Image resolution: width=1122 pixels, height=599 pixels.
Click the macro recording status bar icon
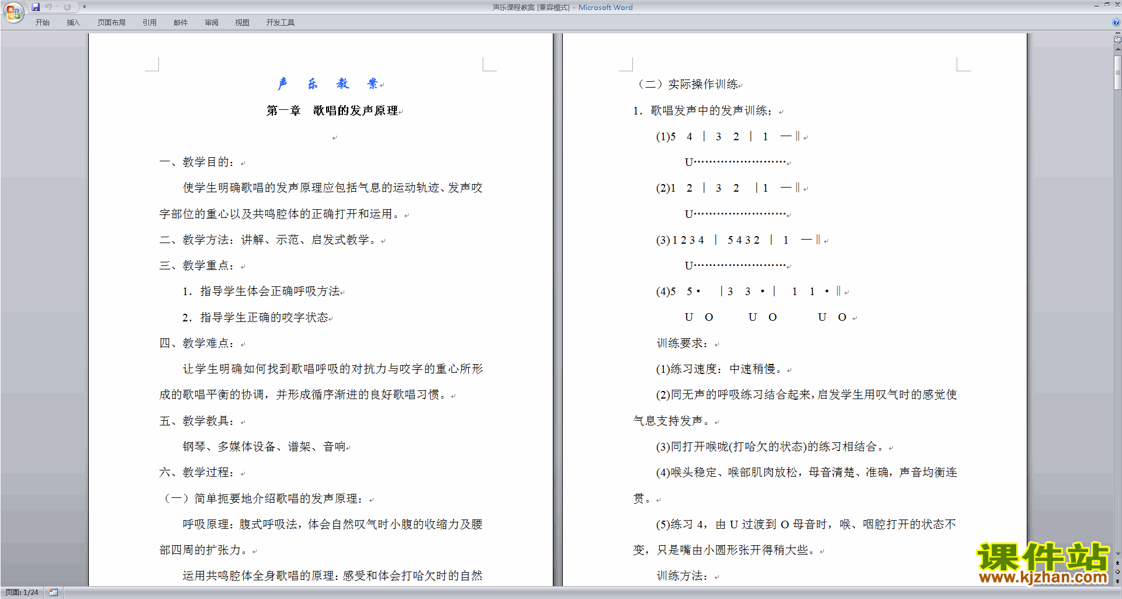[x=53, y=593]
